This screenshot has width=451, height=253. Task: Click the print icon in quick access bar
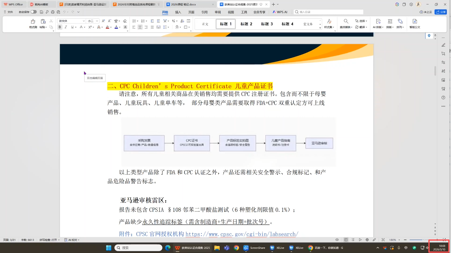(x=53, y=12)
